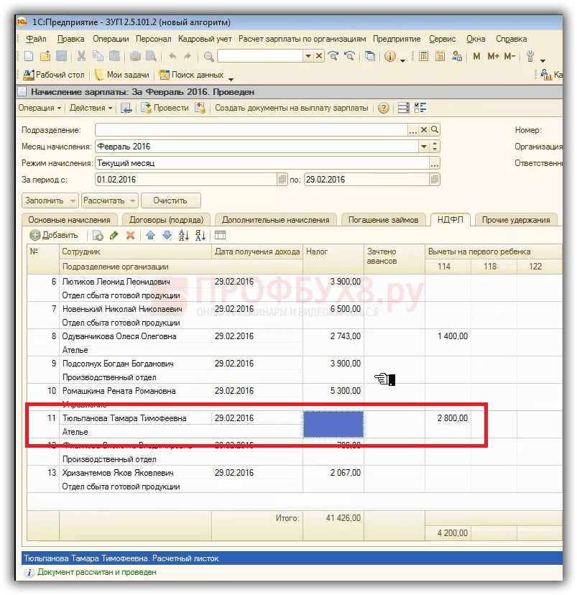Click the New document icon
The image size is (577, 595).
[29, 56]
